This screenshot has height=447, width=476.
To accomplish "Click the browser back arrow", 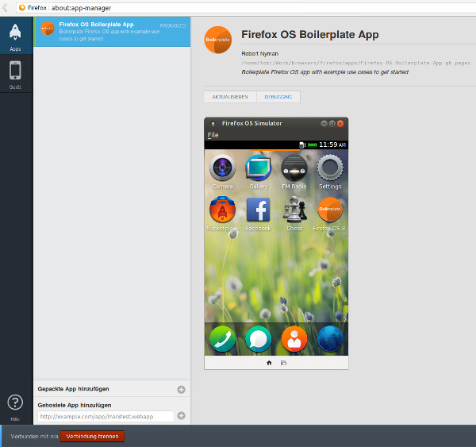I will 5,8.
